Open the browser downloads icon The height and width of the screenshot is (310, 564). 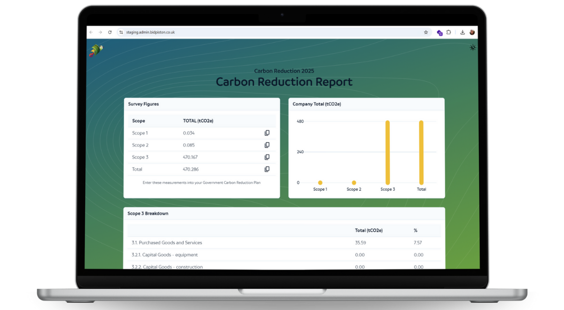click(x=462, y=32)
